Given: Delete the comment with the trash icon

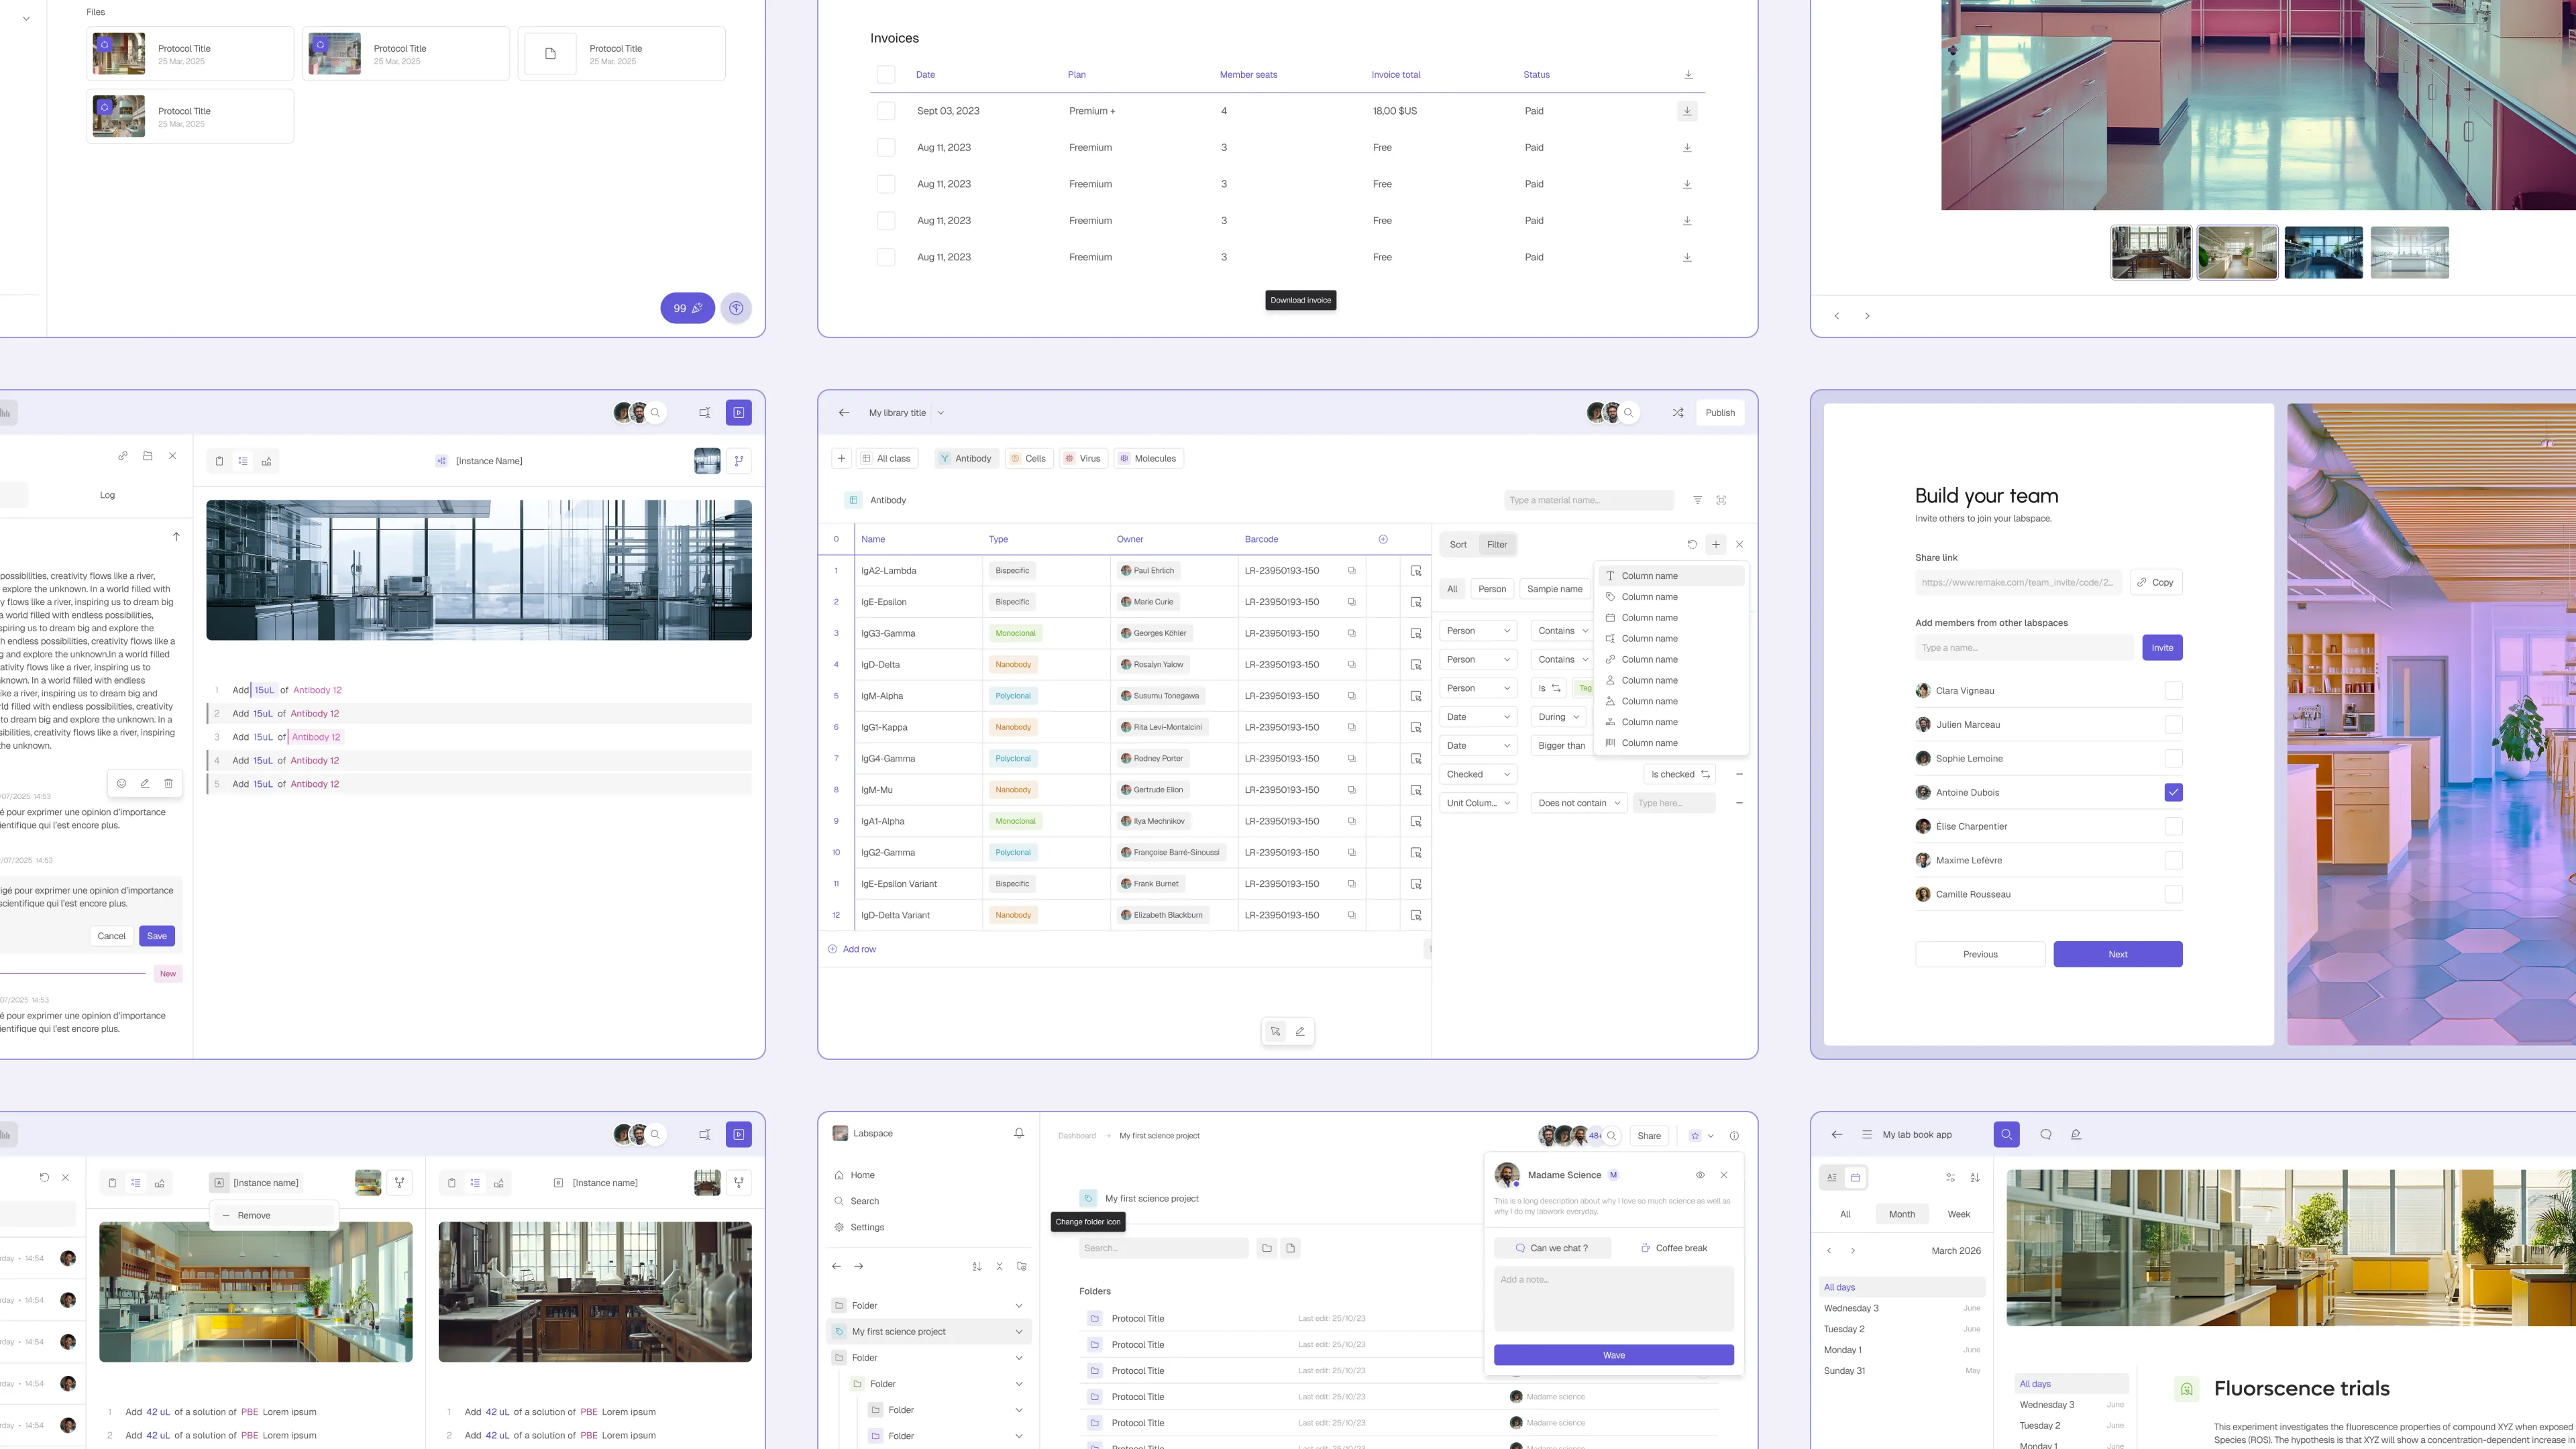Looking at the screenshot, I should (x=168, y=784).
